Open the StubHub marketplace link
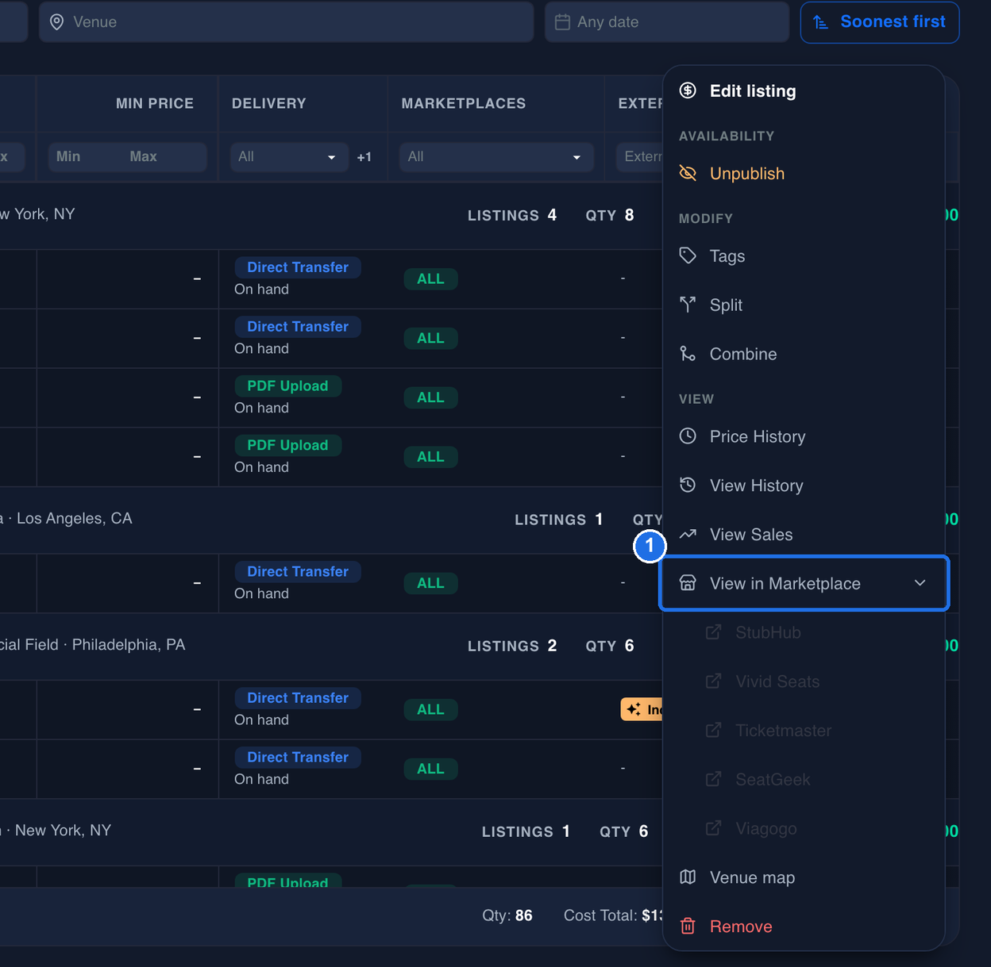 click(804, 633)
